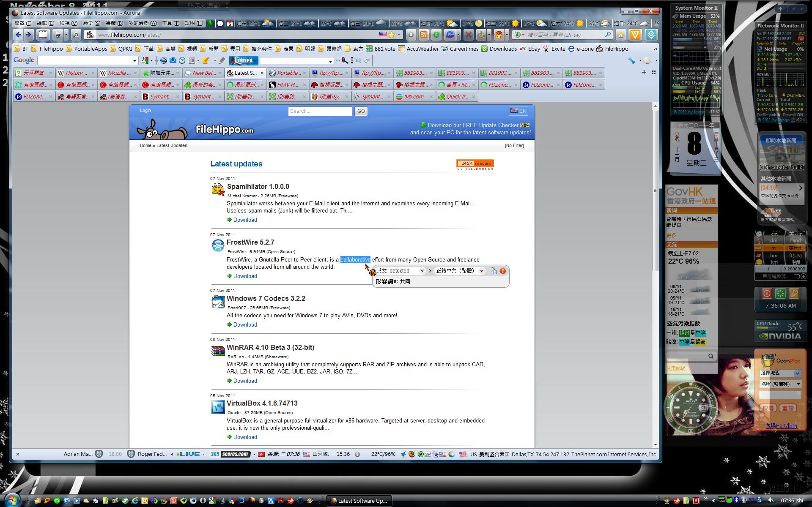The width and height of the screenshot is (812, 507).
Task: Open dropdown next to blue reload-all icon
Action: tap(458, 35)
